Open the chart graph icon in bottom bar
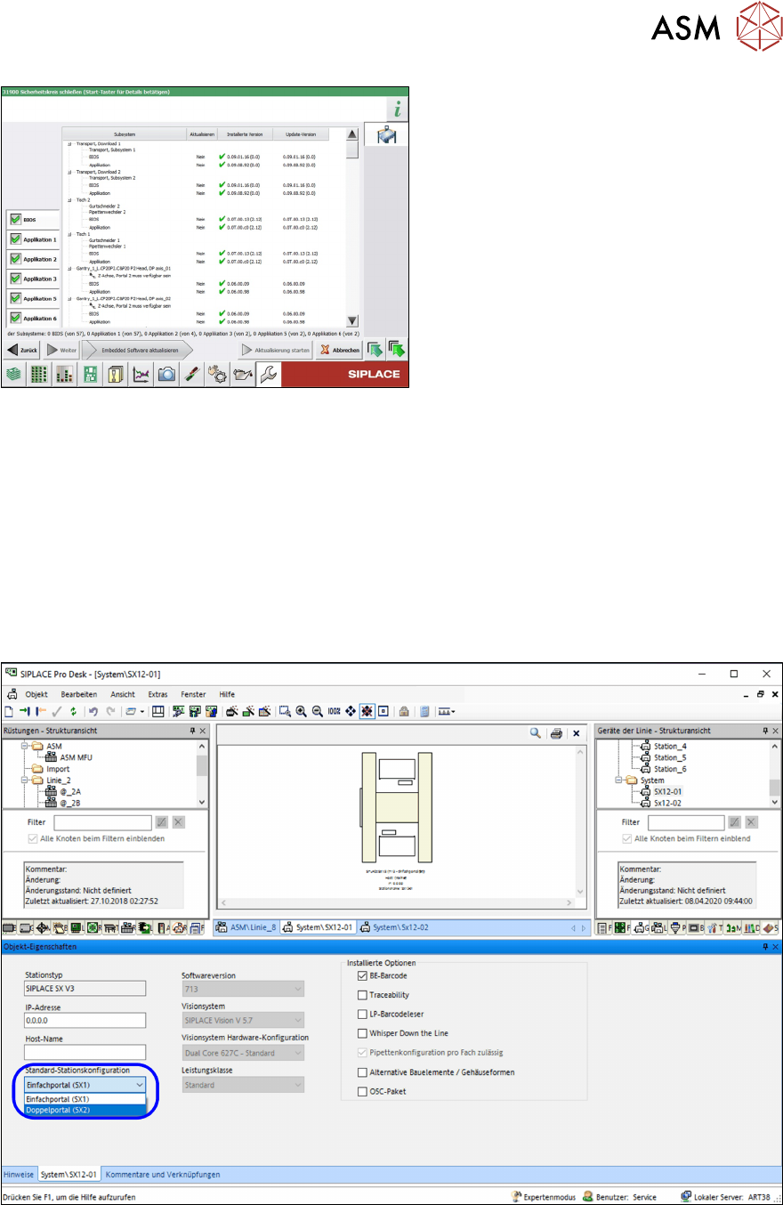 pyautogui.click(x=141, y=376)
